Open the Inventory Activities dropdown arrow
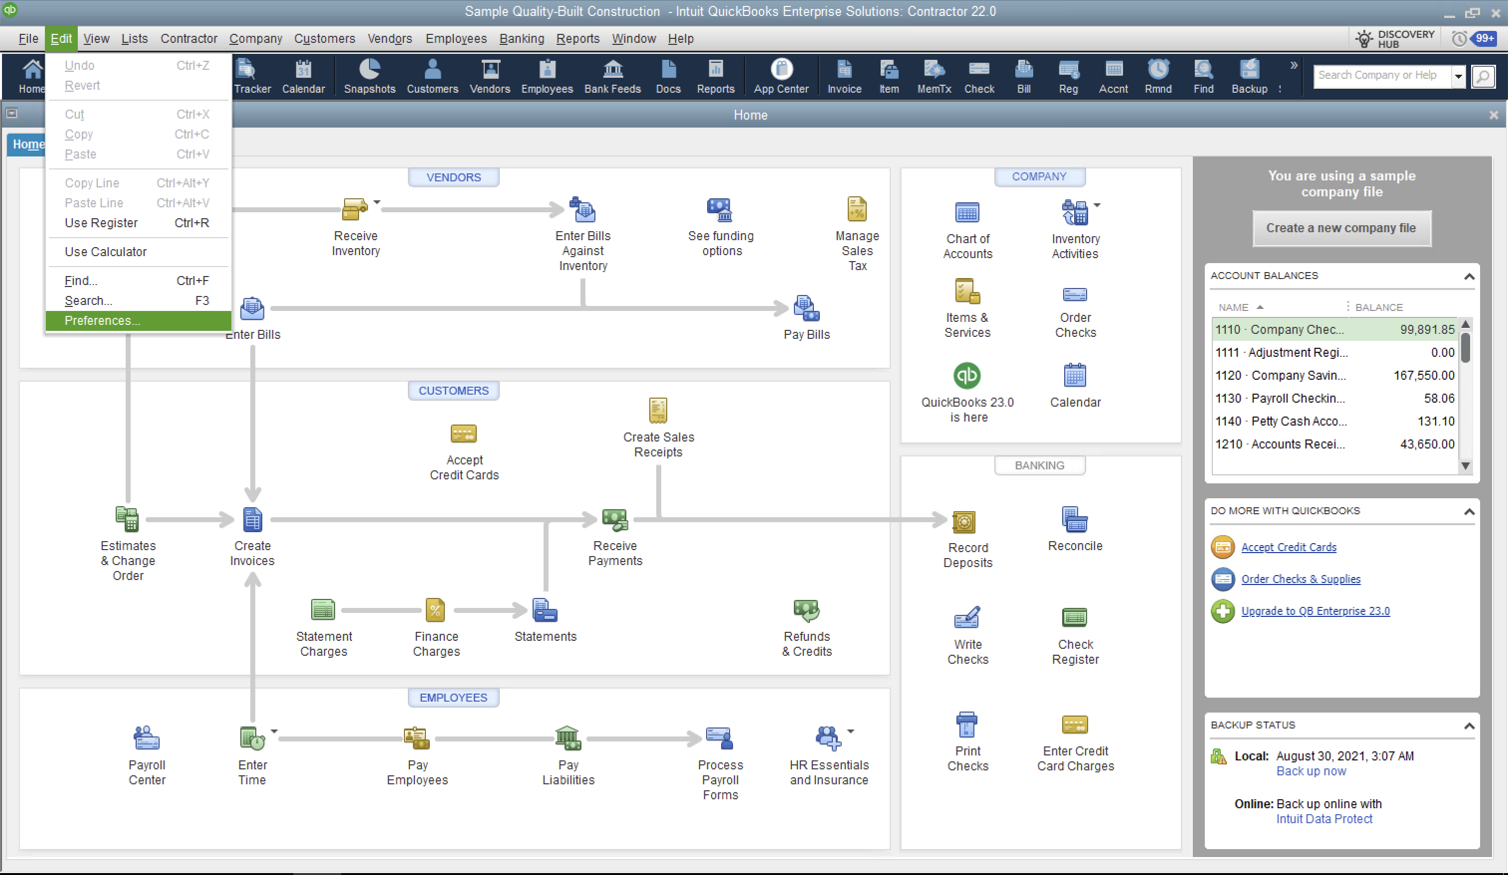Screen dimensions: 1508x875 coord(1097,205)
